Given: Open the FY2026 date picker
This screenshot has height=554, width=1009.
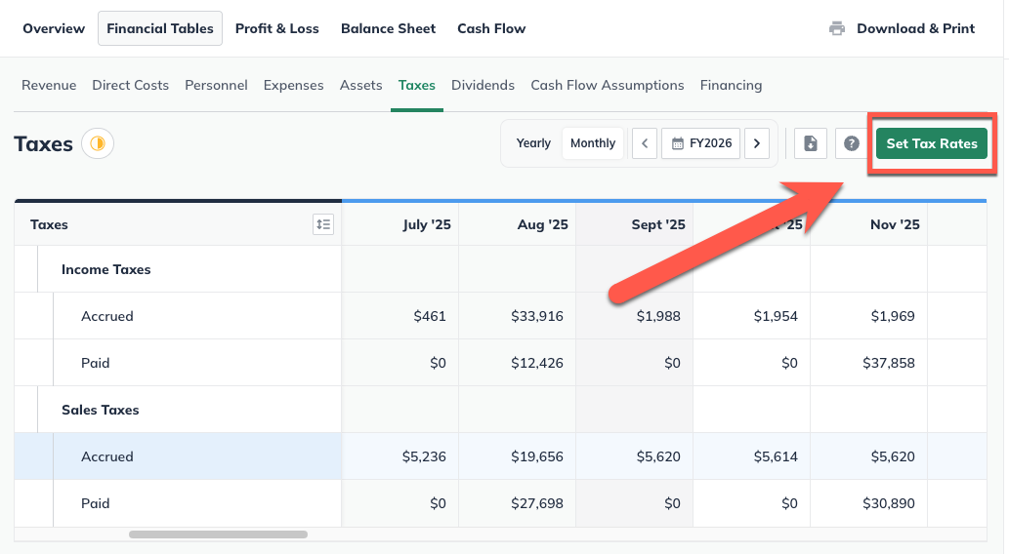Looking at the screenshot, I should (701, 143).
